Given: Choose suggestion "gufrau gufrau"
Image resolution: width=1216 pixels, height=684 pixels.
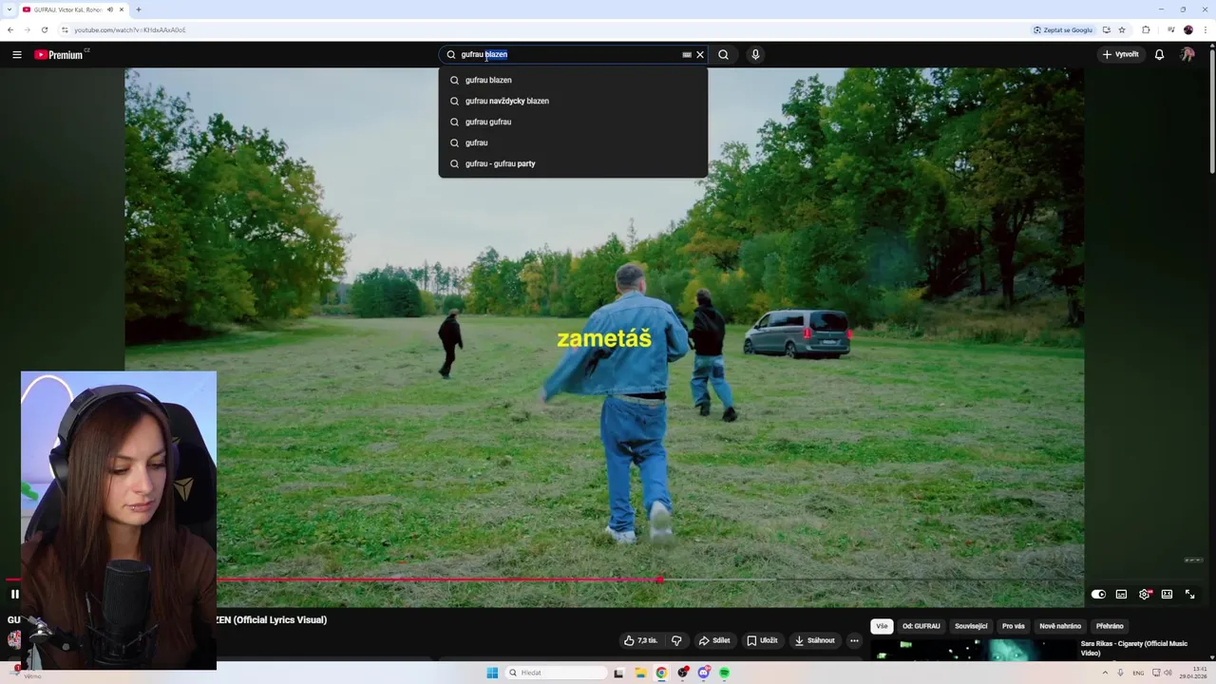Looking at the screenshot, I should 573,122.
